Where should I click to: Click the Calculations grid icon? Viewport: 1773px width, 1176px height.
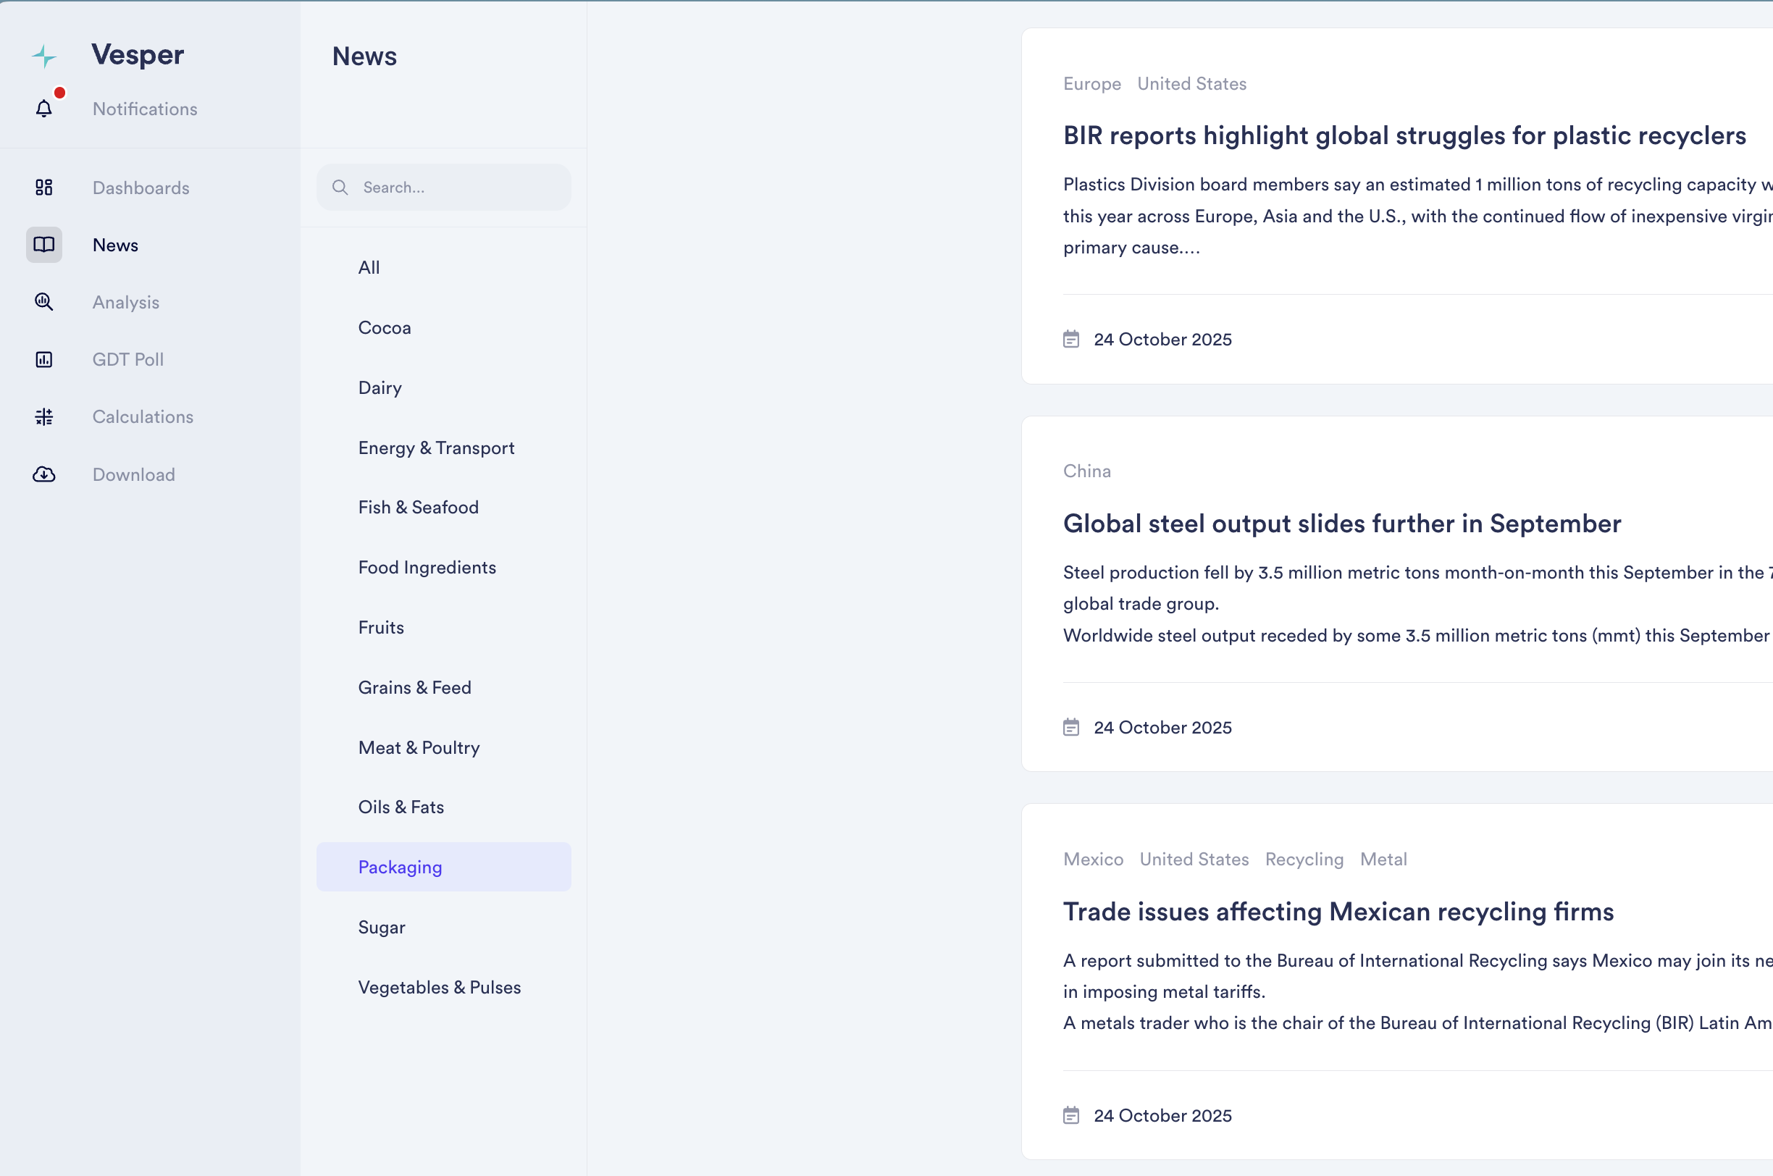point(44,417)
